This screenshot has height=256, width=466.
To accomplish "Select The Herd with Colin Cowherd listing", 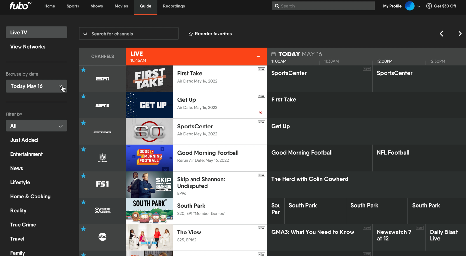I will tap(366, 185).
